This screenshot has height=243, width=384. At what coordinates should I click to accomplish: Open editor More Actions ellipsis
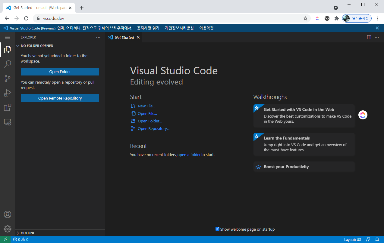377,37
